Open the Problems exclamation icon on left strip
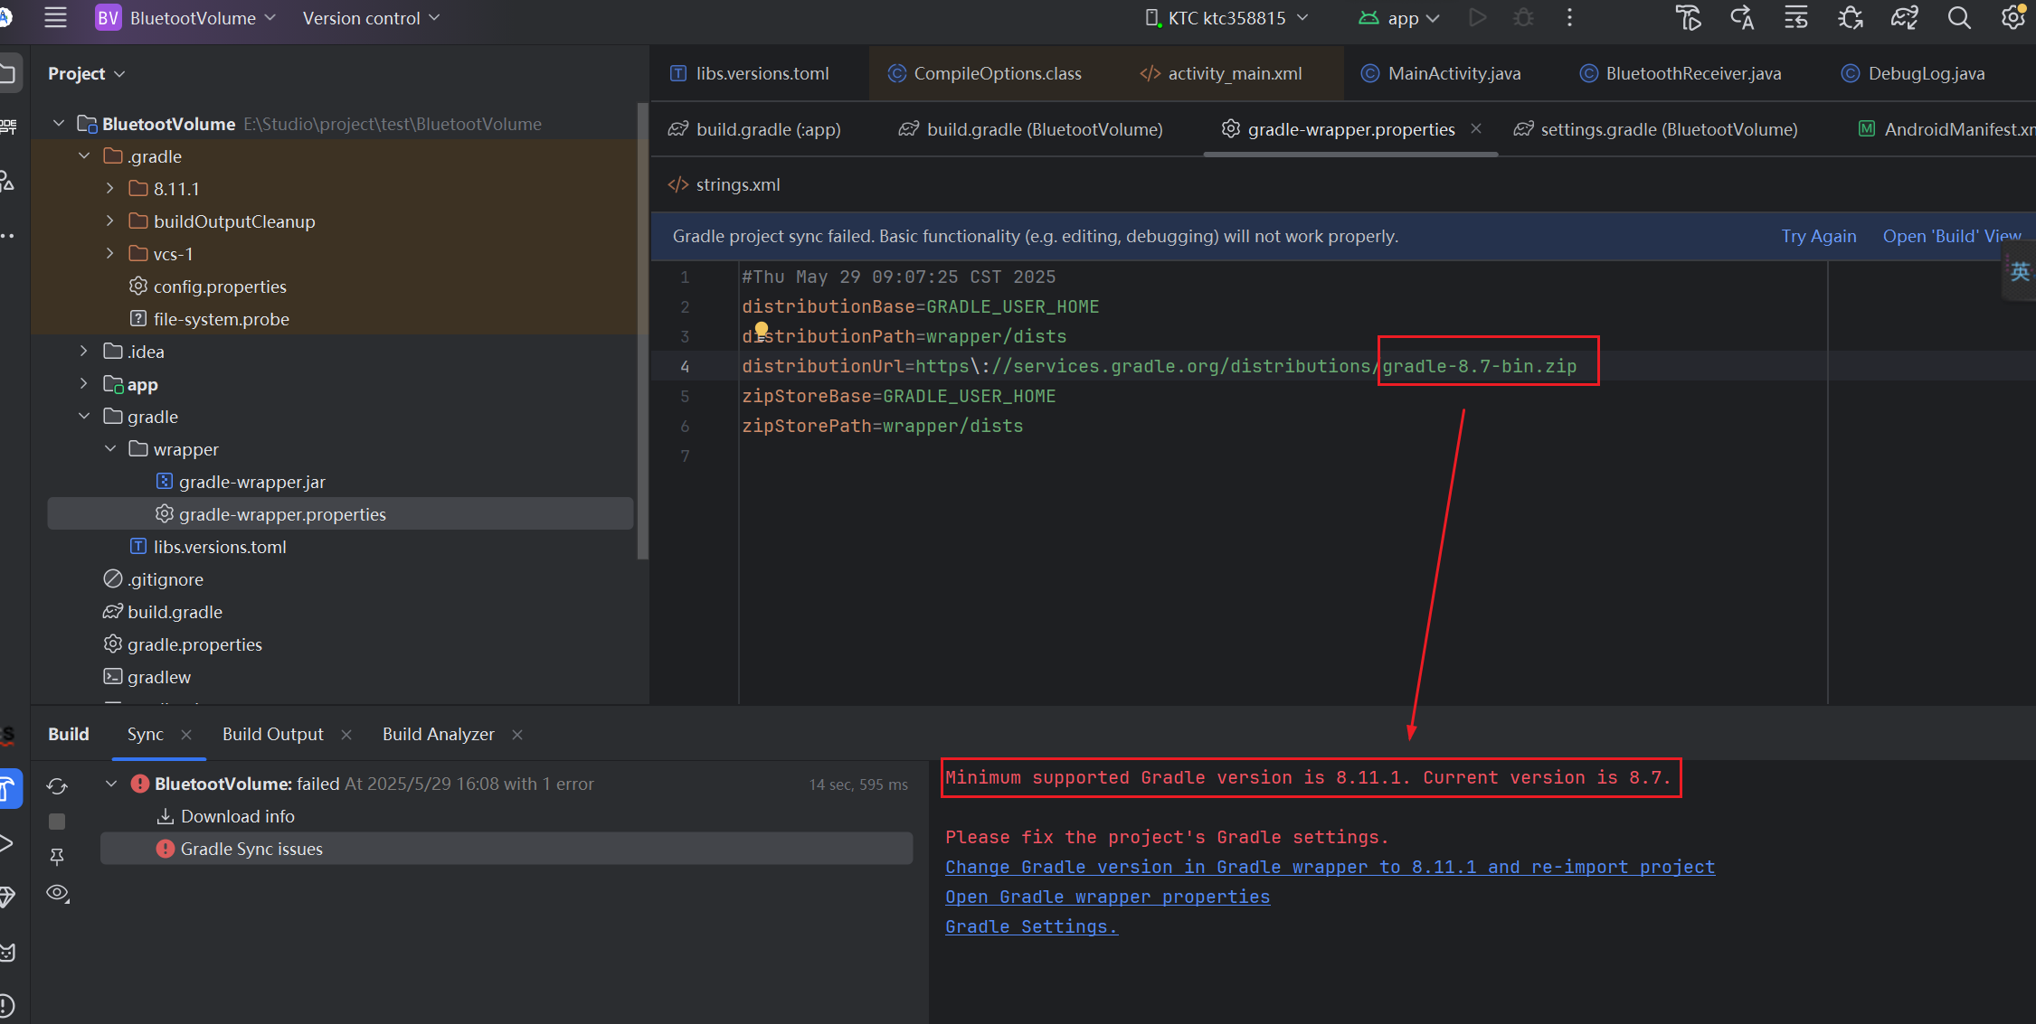 tap(6, 1005)
